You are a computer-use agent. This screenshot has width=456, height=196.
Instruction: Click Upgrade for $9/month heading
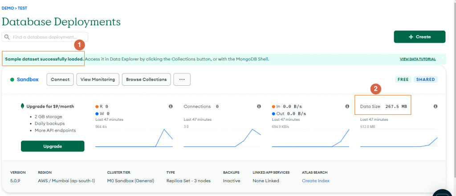[x=50, y=107]
